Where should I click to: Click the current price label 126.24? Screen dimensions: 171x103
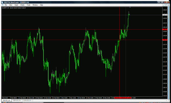[x=165, y=15]
